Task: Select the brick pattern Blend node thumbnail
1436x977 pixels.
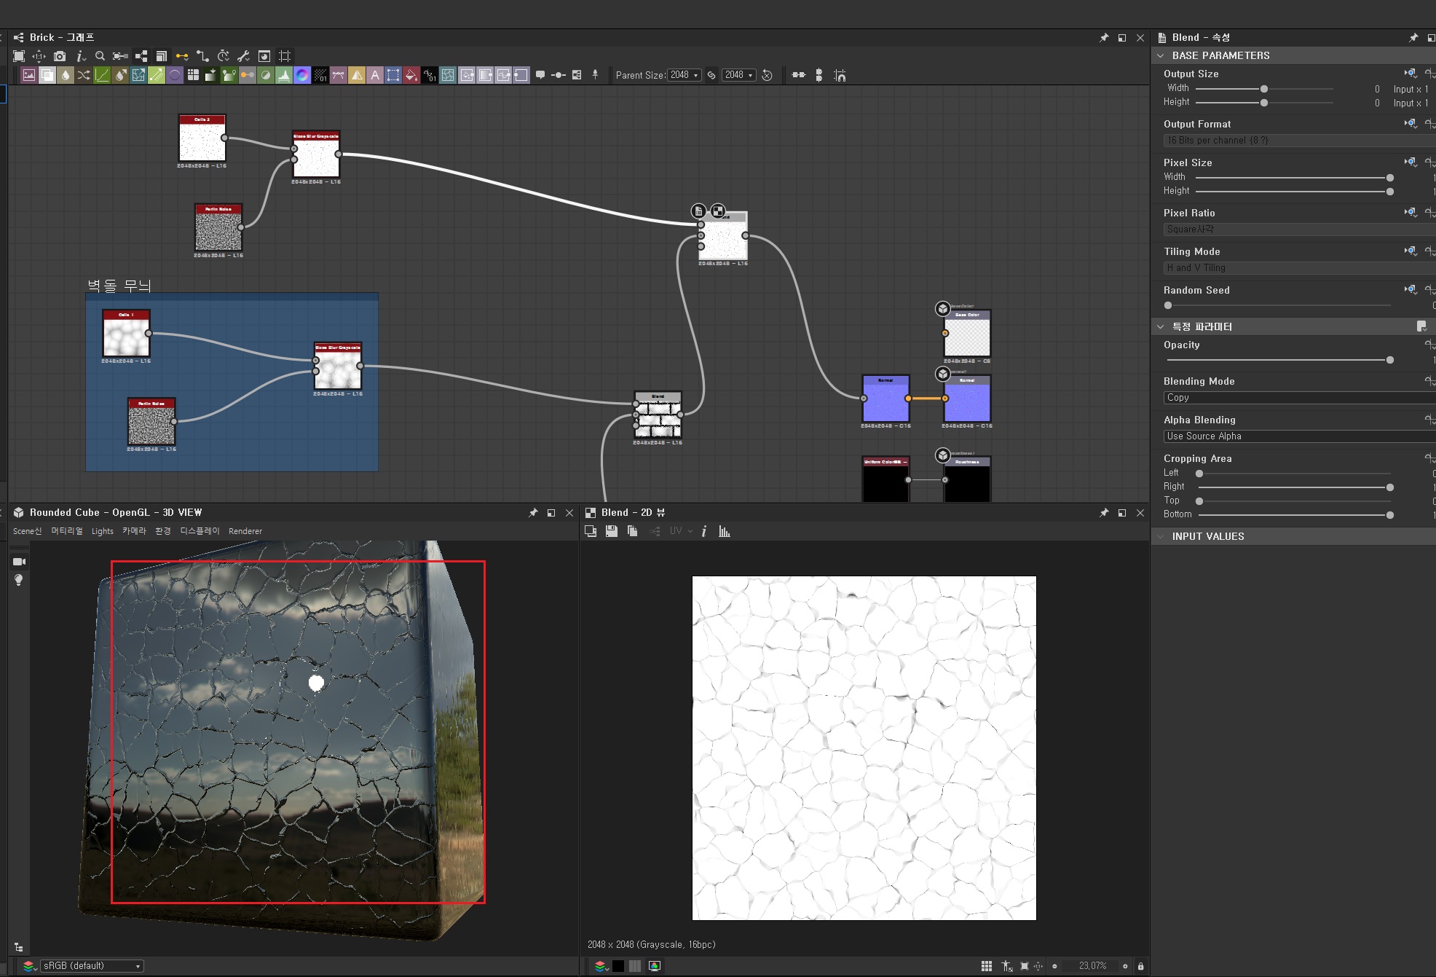Action: point(658,418)
